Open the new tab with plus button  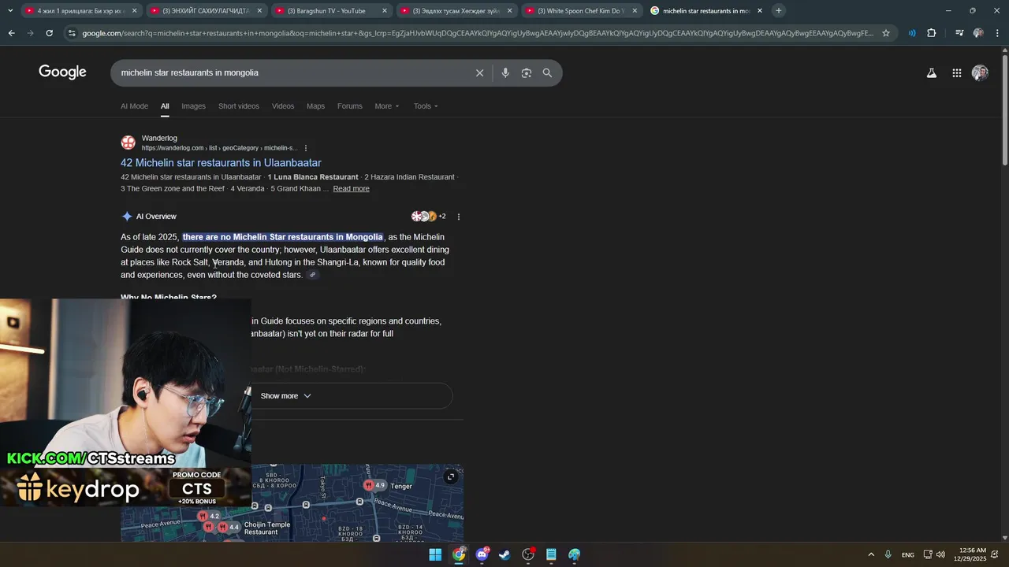[778, 11]
